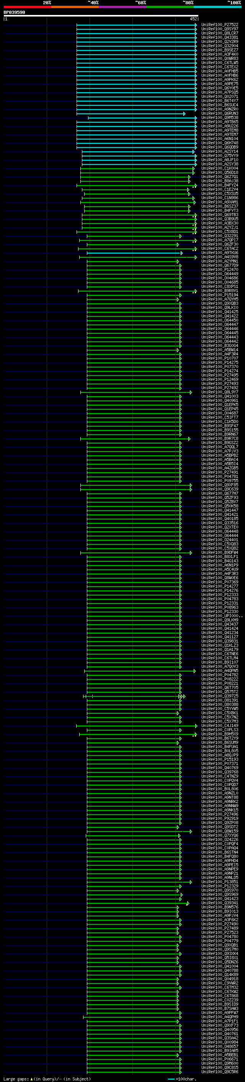The width and height of the screenshot is (245, 1082).
Task: Open hit UniRef100_A2YZJ1
Action: (219, 228)
